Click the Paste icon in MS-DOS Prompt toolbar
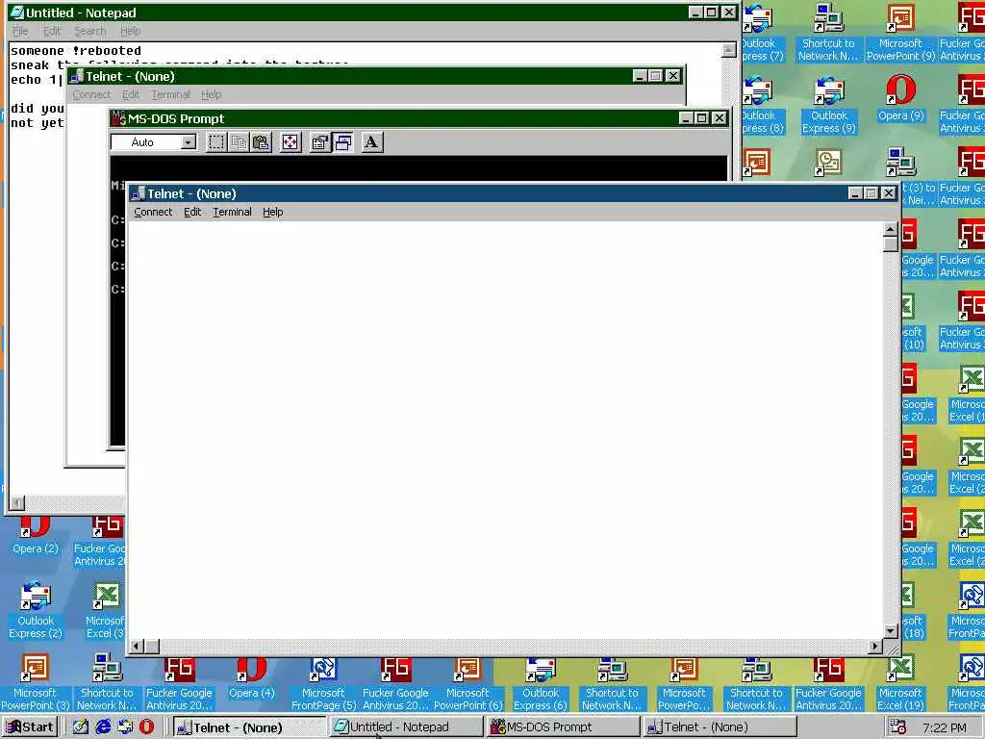Viewport: 985px width, 739px height. pos(261,142)
